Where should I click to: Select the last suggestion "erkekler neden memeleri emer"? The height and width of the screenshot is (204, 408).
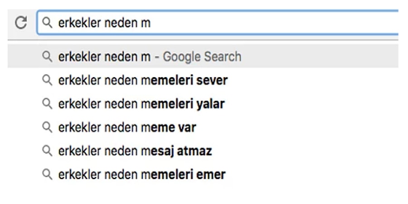[x=142, y=174]
